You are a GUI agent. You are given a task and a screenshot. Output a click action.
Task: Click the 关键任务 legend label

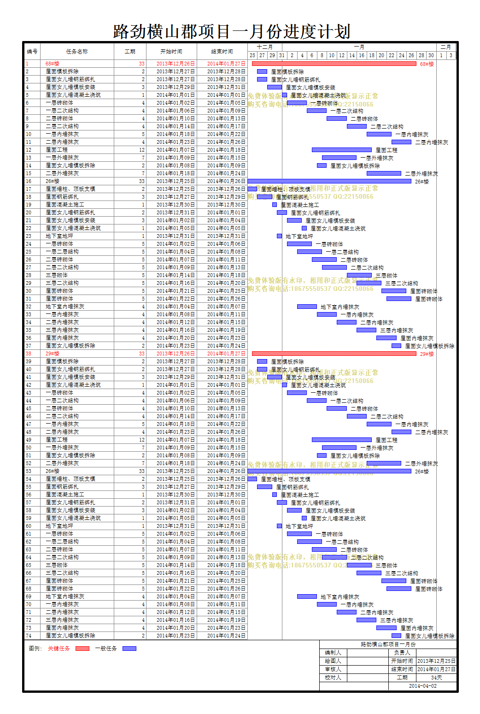[x=59, y=649]
